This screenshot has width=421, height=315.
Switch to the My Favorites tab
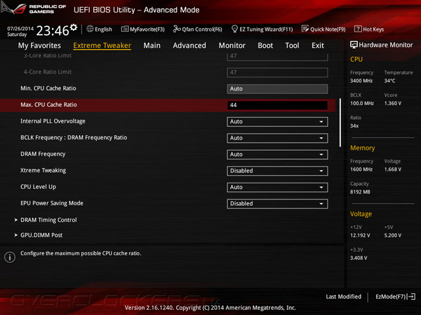tap(39, 45)
